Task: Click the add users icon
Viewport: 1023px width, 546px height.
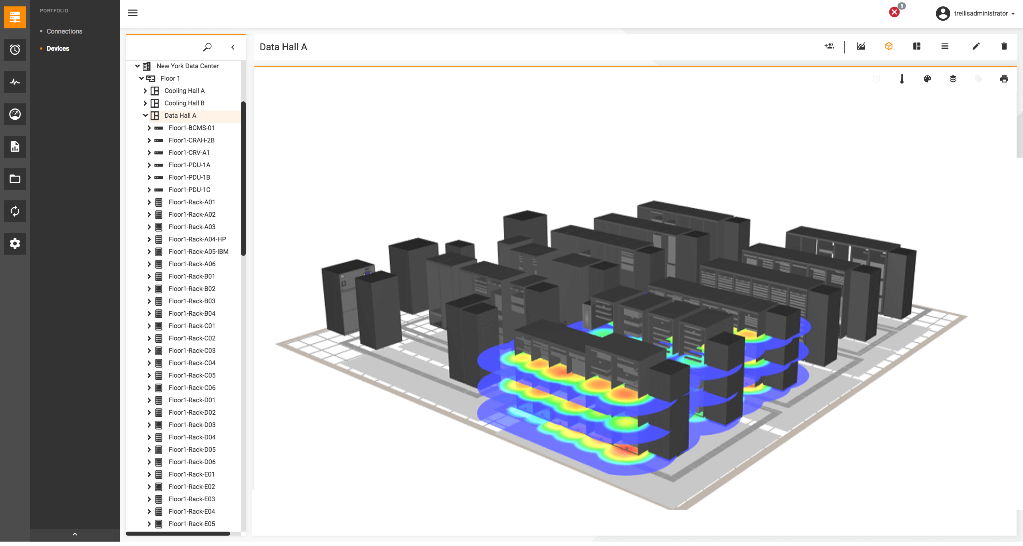Action: click(x=829, y=46)
